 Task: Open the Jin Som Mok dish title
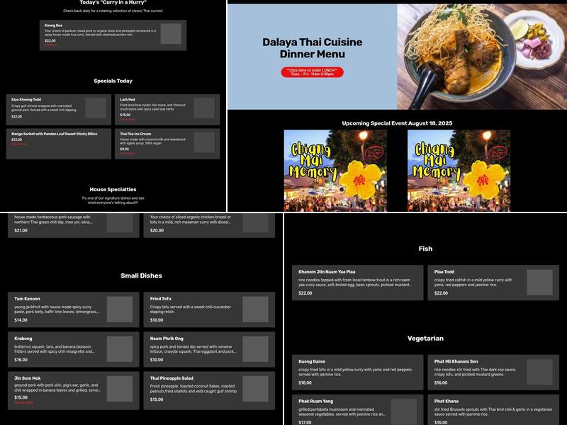tap(28, 378)
